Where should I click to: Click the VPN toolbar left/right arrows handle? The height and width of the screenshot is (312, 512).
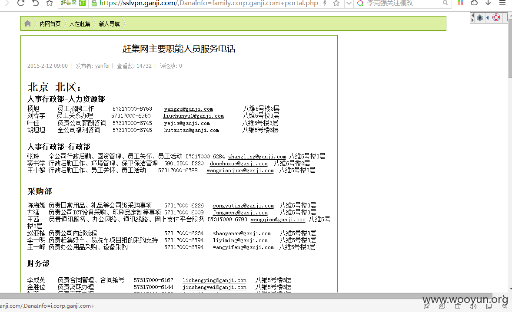(x=472, y=18)
